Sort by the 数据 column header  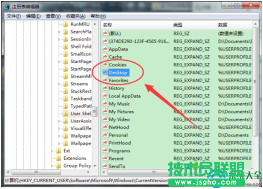tap(234, 25)
